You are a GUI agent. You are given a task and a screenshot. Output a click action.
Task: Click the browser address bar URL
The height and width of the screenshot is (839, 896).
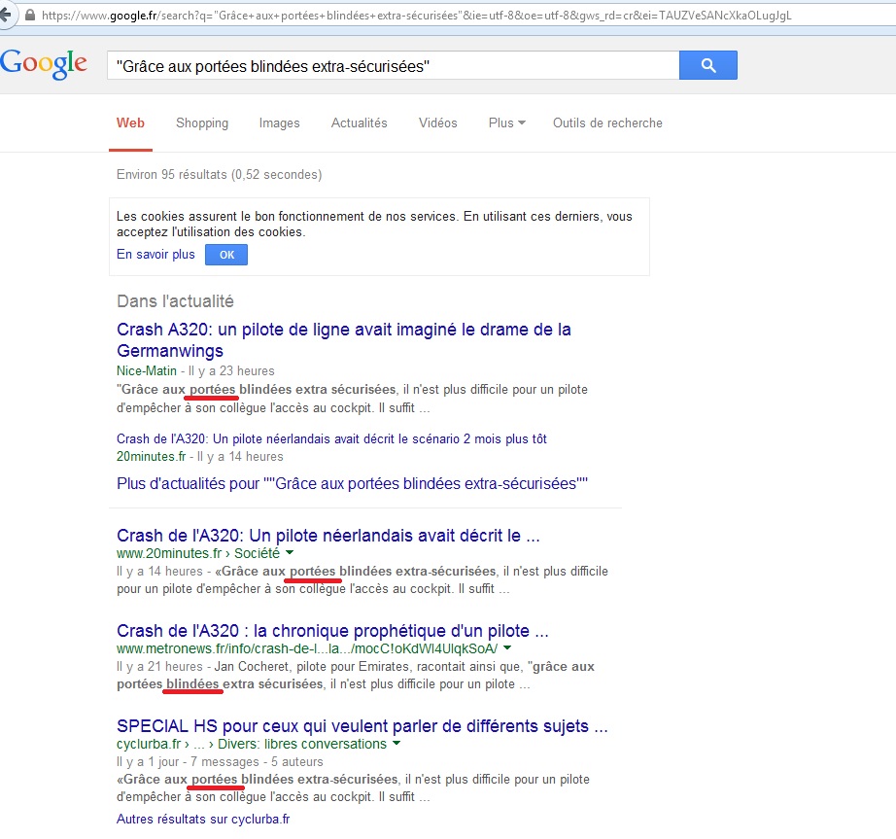[417, 16]
